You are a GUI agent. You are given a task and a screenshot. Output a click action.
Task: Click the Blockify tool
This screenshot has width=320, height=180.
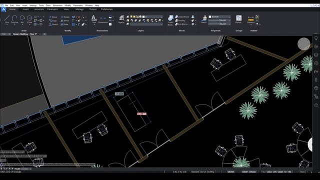click(180, 20)
